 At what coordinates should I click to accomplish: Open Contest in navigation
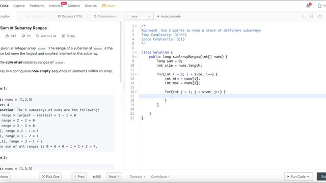[74, 6]
